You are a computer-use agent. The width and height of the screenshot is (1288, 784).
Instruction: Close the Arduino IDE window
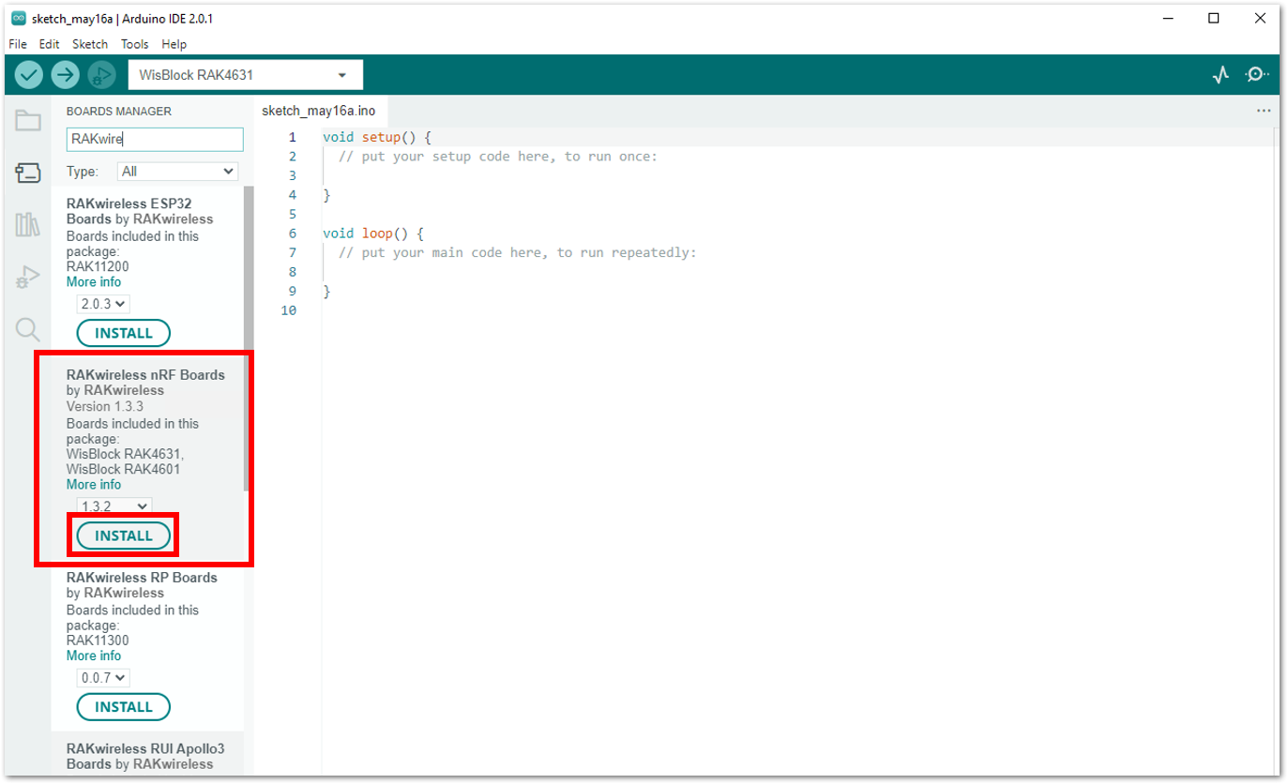1259,18
